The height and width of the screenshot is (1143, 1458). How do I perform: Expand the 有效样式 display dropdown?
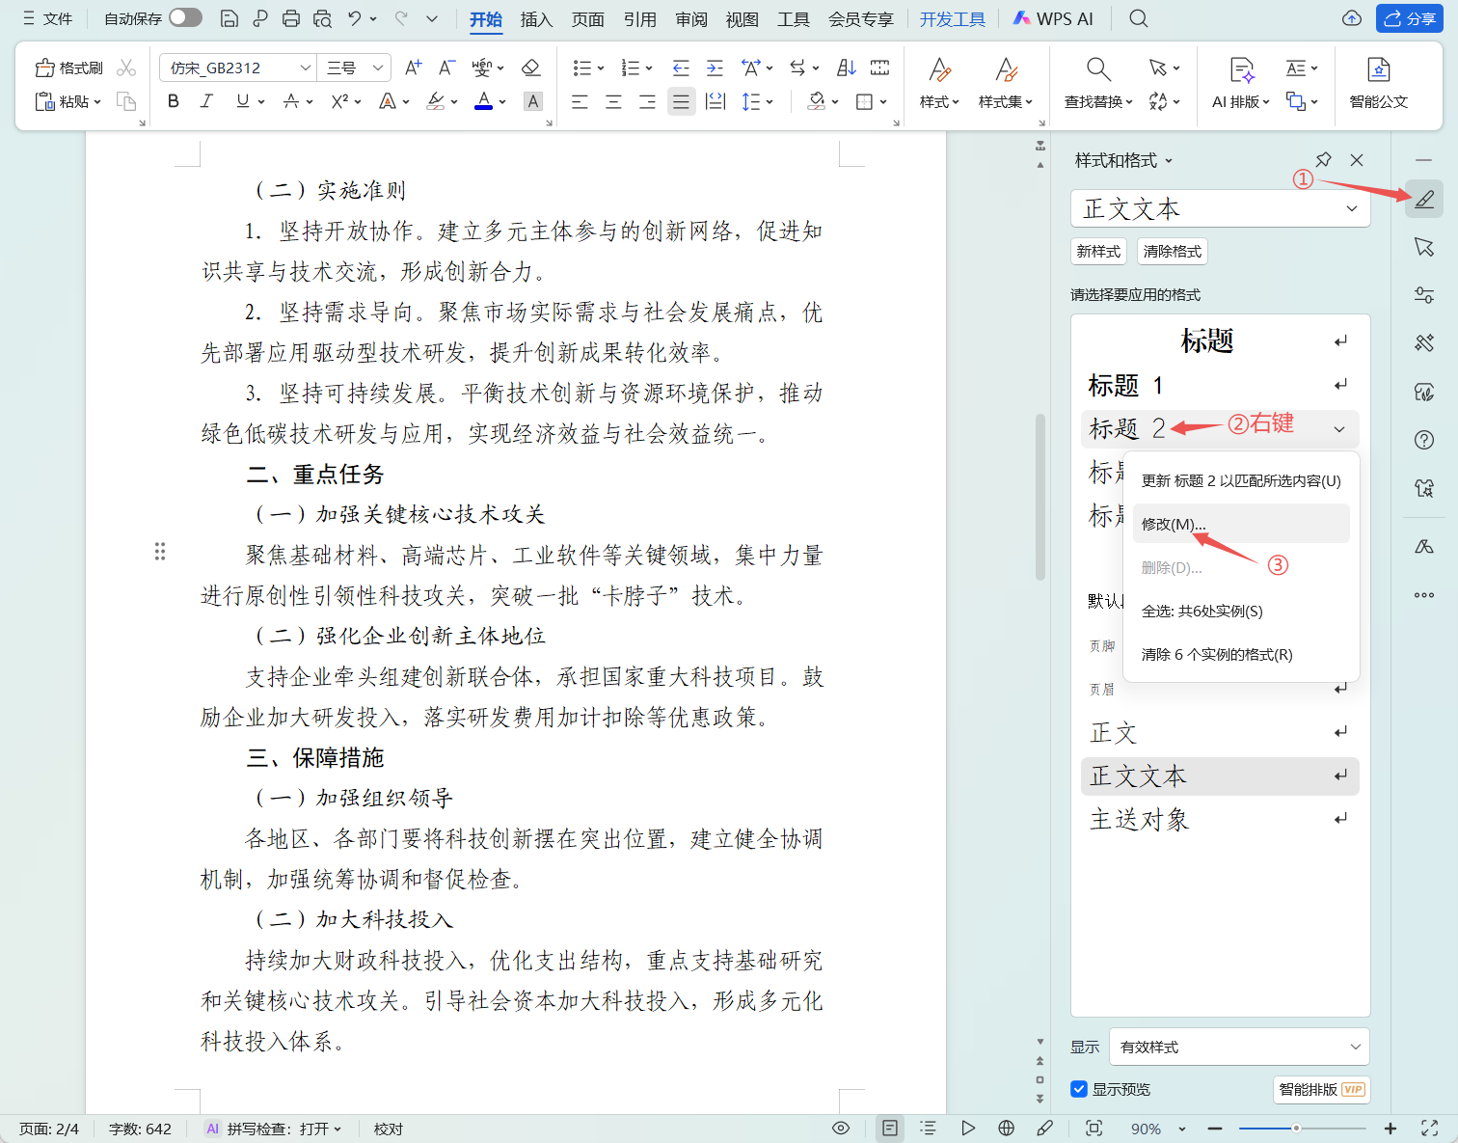click(1354, 1047)
